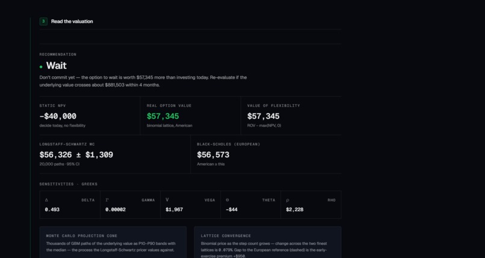The height and width of the screenshot is (258, 485).
Task: Click the 'American ≥ this' caption
Action: pos(211,164)
